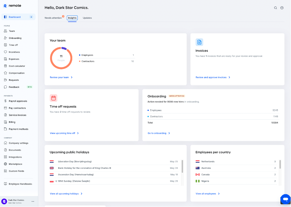Open the help icon at top right
This screenshot has height=207, width=291.
tap(282, 8)
